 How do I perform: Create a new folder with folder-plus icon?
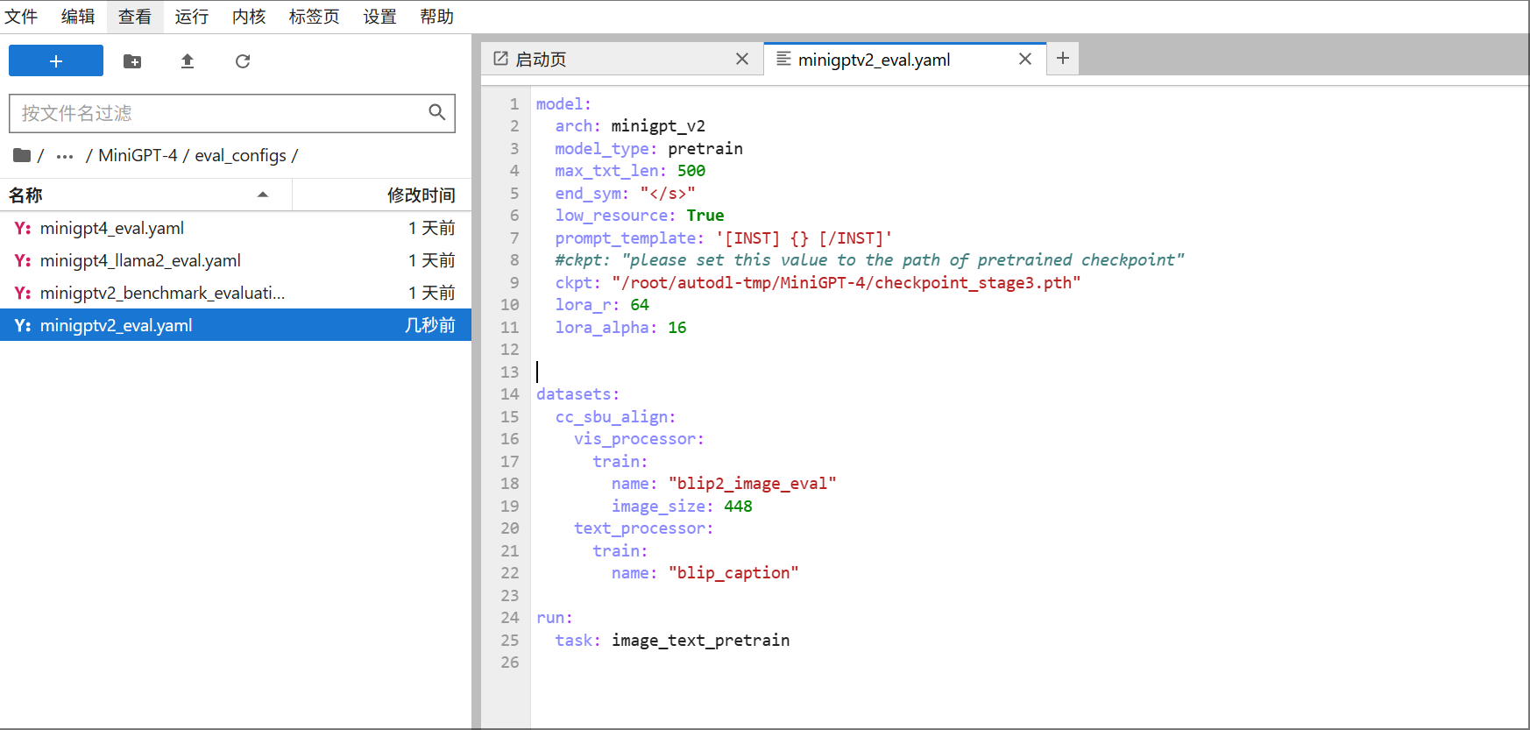[x=132, y=61]
